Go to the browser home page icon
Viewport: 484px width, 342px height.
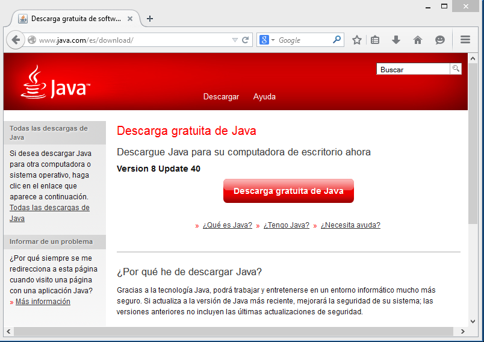coord(418,40)
